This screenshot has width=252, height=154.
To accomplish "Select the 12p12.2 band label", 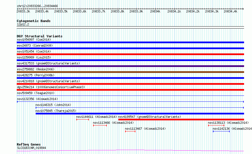I will pos(23,24).
